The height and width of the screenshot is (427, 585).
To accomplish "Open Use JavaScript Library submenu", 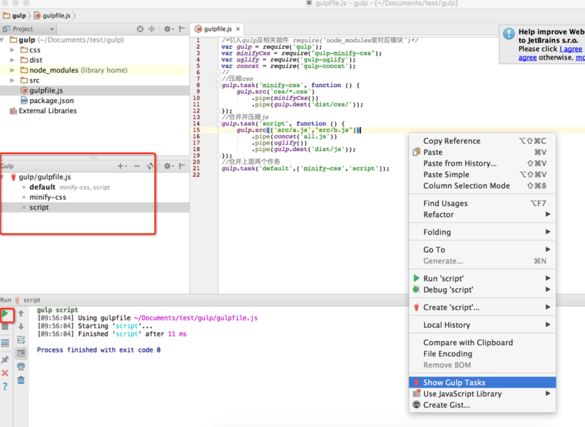I will pos(482,393).
